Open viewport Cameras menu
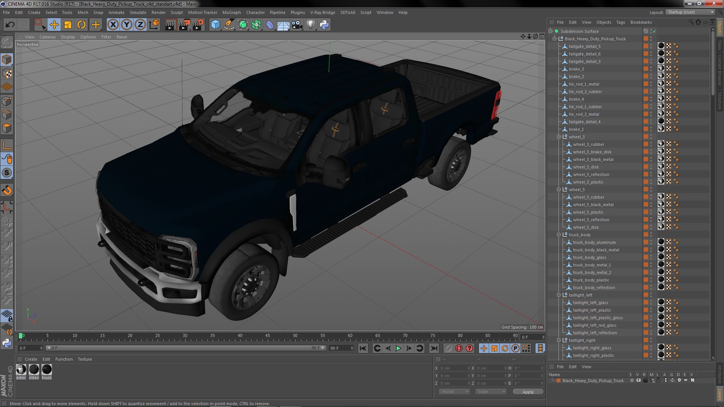724x407 pixels. click(x=48, y=37)
